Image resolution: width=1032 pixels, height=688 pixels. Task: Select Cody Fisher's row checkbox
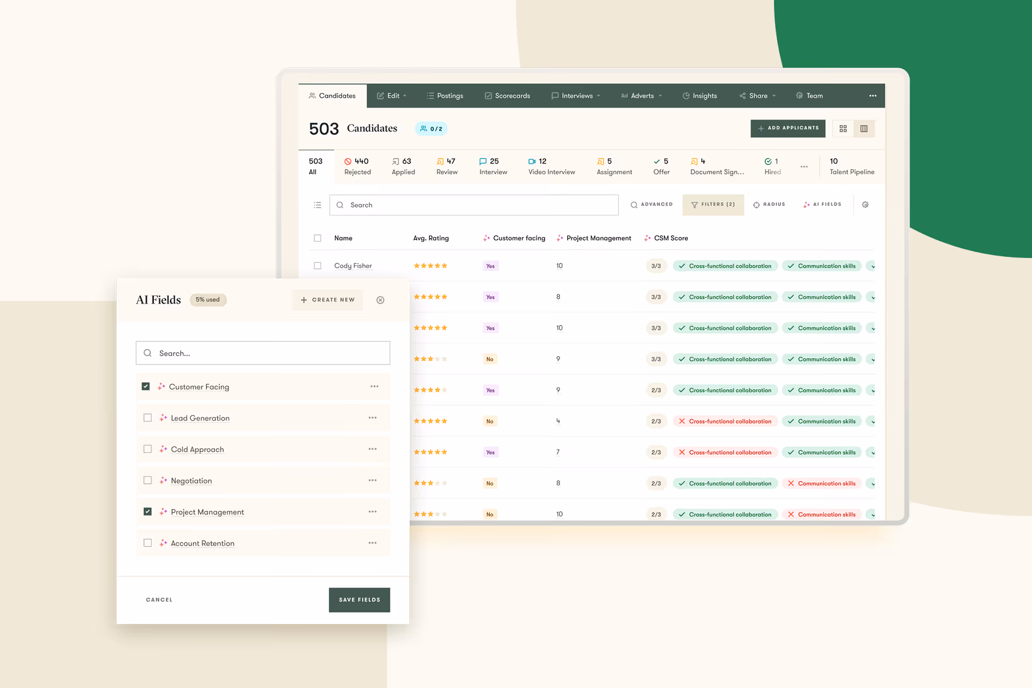coord(318,266)
